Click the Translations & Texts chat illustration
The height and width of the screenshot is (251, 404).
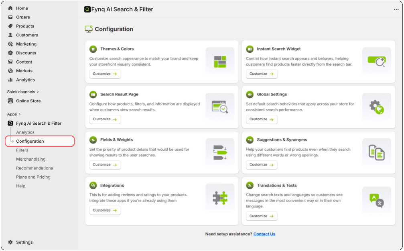[x=376, y=201]
